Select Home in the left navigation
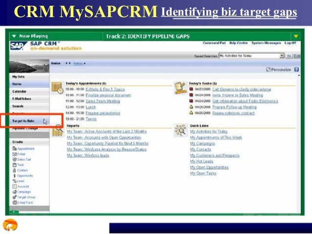Screen dimensions: 312x234 (x=29, y=84)
